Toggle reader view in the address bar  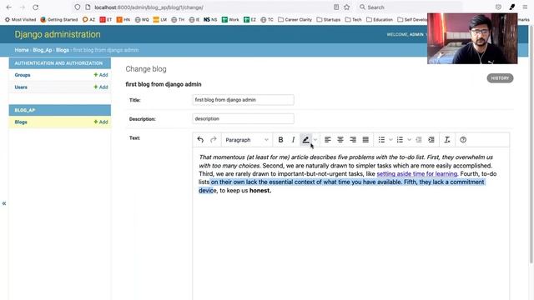tap(336, 7)
